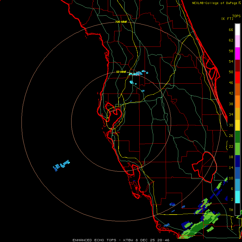
Task: Click the gold legend swatch
Action: pos(237,114)
